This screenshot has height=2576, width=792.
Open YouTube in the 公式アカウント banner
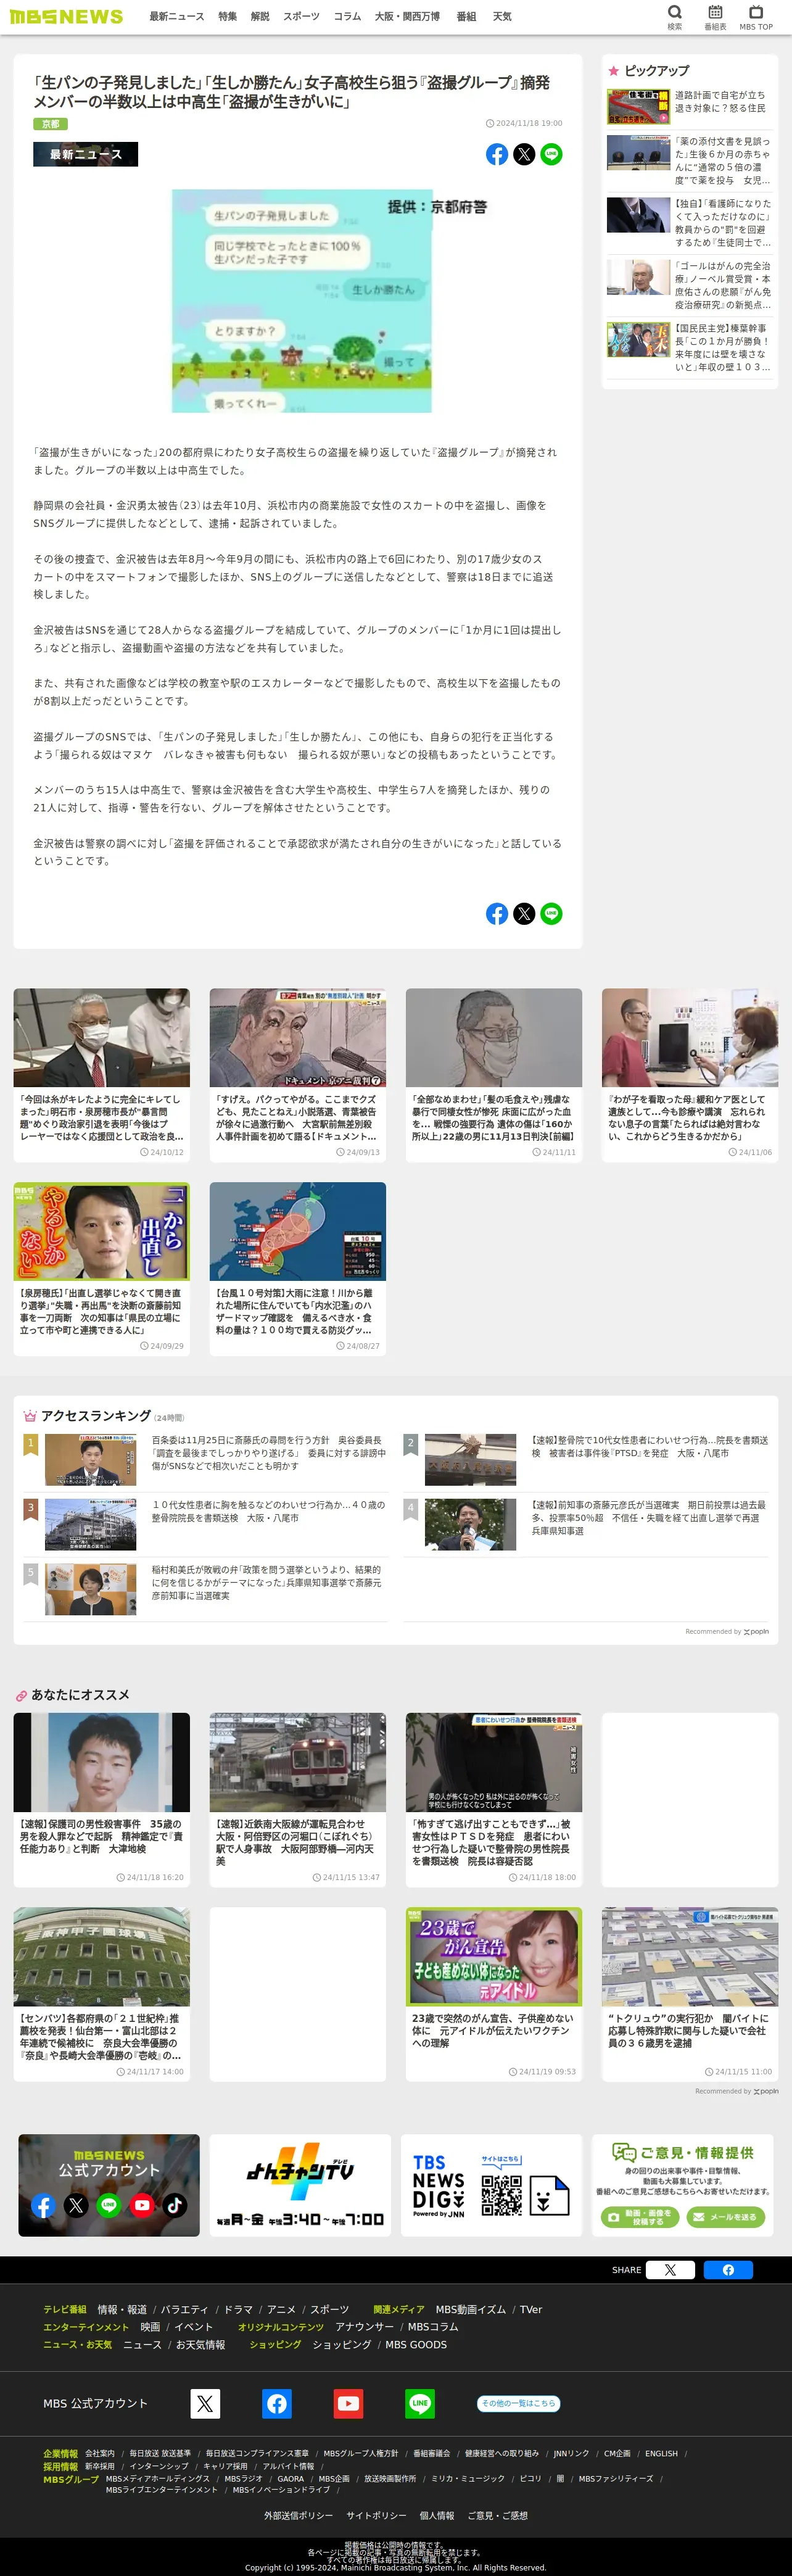point(142,2205)
